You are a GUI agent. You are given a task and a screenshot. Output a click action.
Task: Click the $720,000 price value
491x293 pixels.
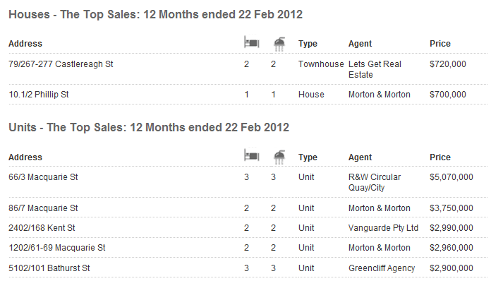tap(448, 64)
